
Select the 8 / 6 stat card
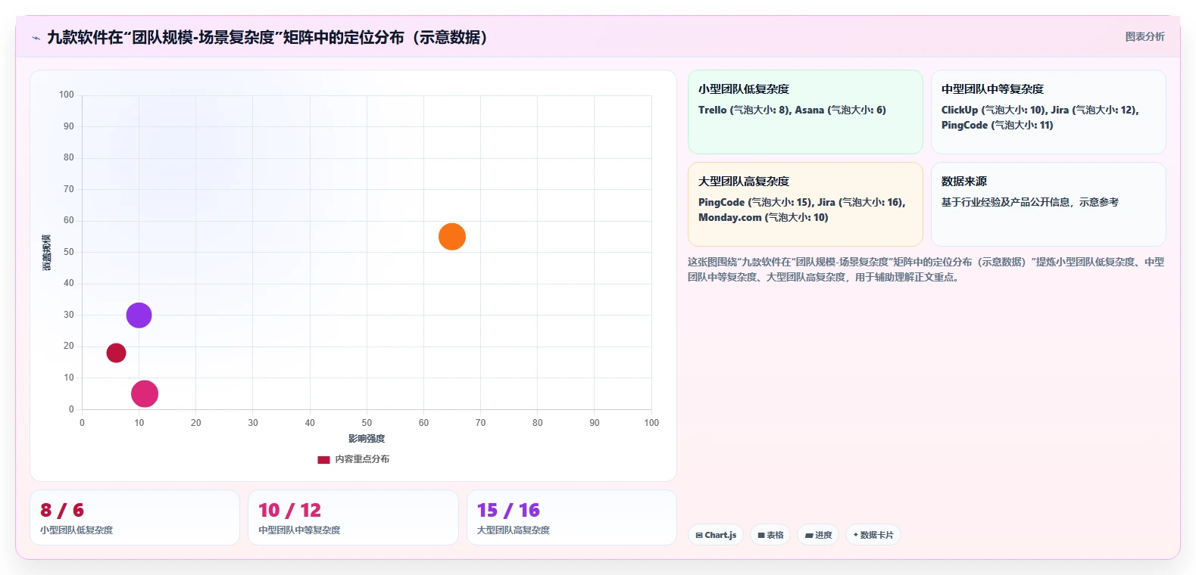coord(135,517)
